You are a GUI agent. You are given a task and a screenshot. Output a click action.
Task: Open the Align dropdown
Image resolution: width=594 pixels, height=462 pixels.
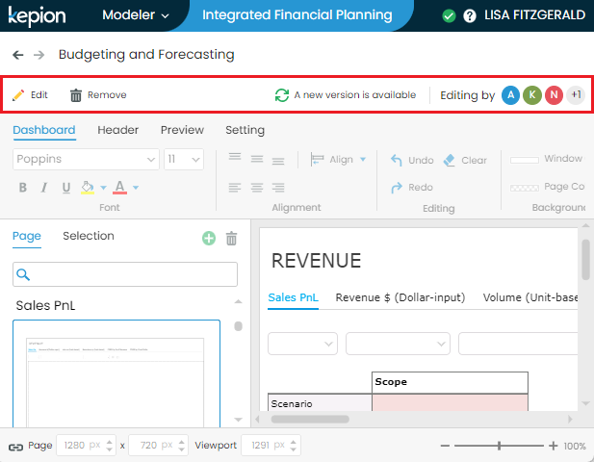[x=338, y=160]
